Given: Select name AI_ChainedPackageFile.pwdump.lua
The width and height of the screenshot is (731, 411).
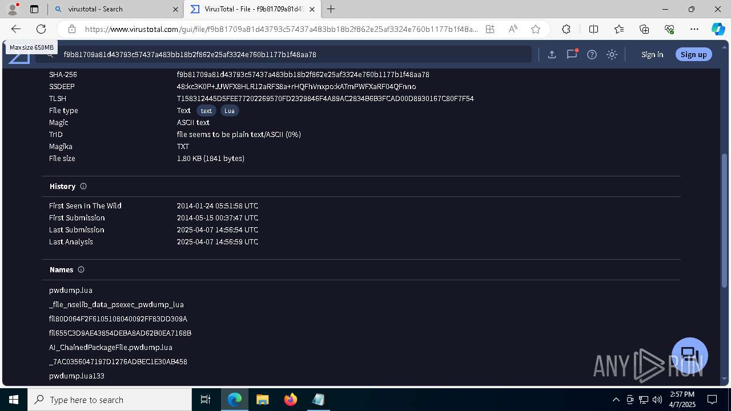Looking at the screenshot, I should click(111, 348).
